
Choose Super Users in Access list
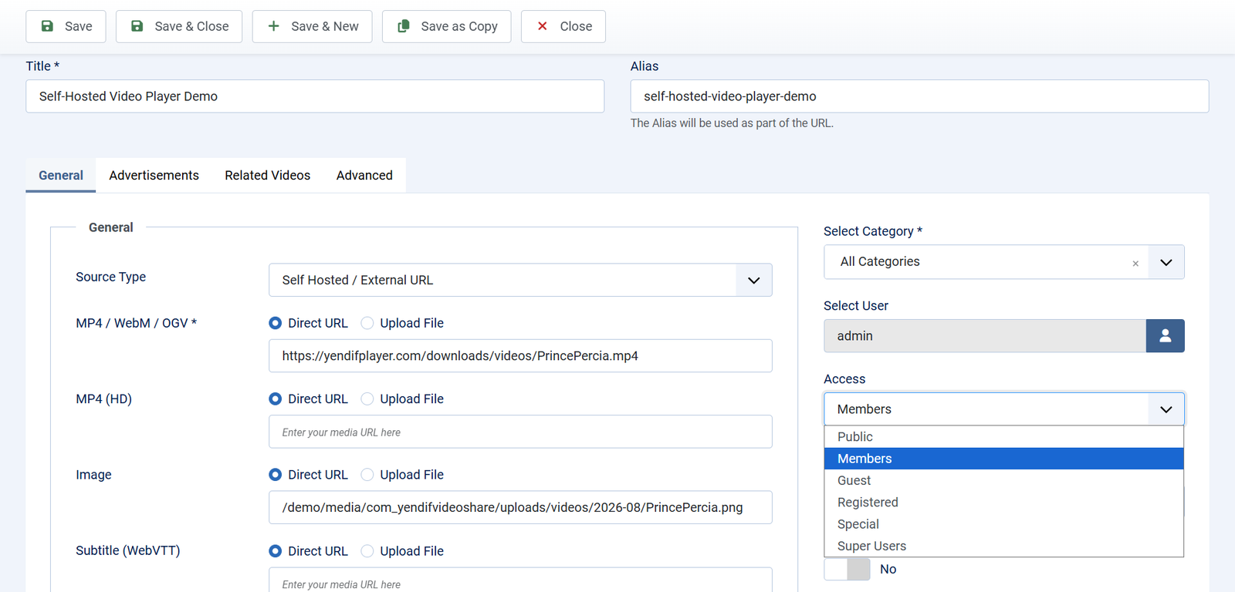click(x=1004, y=546)
